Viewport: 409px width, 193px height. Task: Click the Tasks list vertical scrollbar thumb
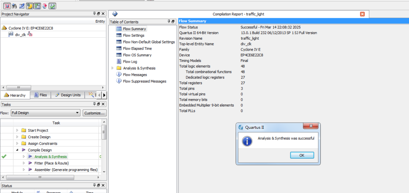pyautogui.click(x=104, y=132)
